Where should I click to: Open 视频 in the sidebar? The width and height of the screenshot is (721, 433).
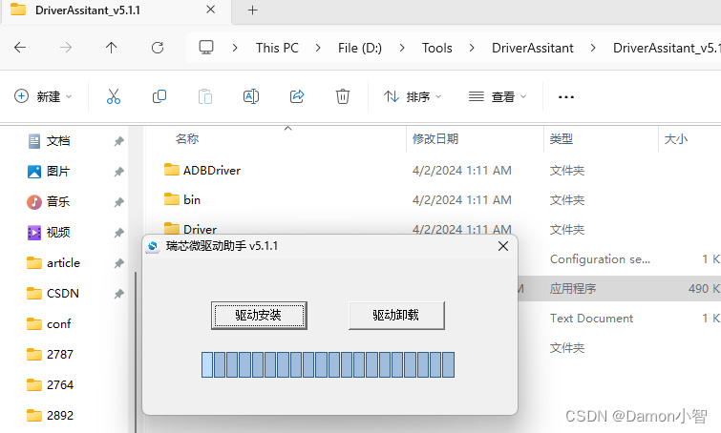pos(58,233)
